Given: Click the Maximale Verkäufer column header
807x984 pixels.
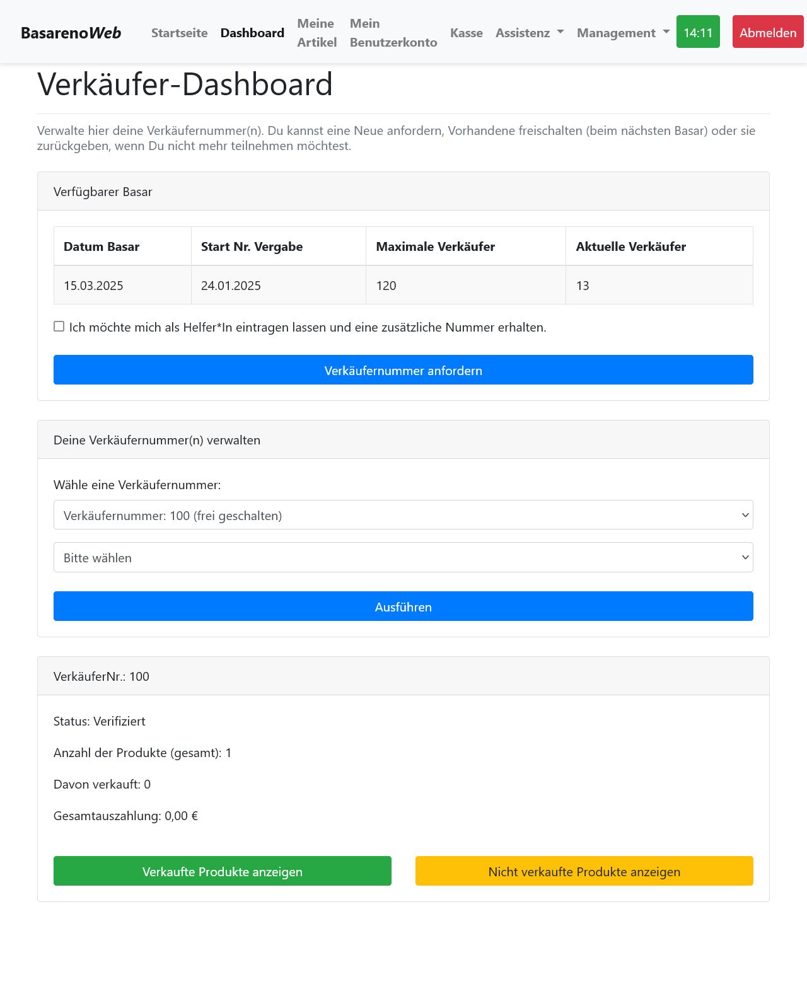Looking at the screenshot, I should click(435, 246).
